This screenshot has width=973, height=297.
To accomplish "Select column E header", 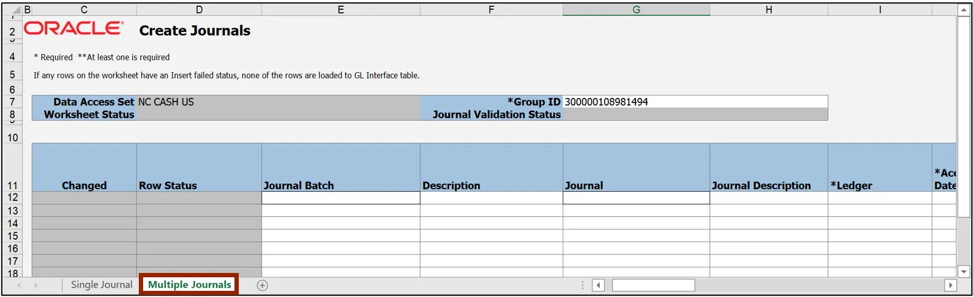I will (341, 10).
